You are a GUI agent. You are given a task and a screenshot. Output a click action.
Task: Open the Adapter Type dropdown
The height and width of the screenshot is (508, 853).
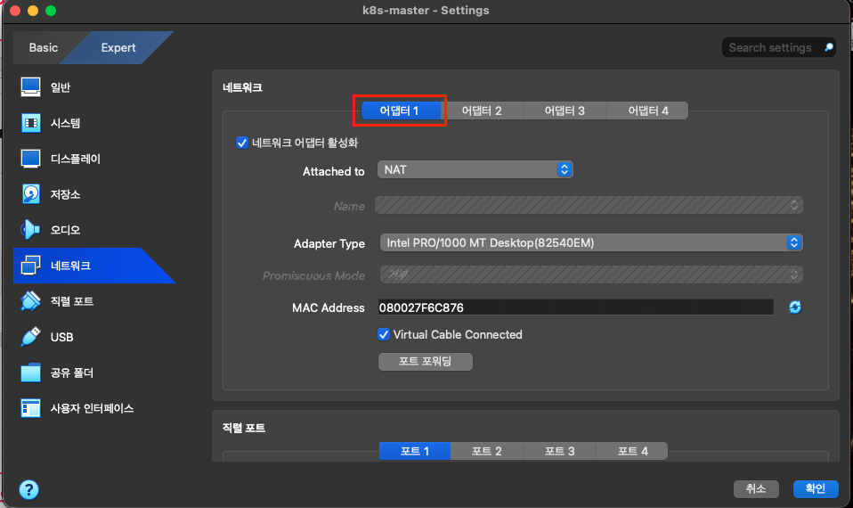click(x=591, y=242)
